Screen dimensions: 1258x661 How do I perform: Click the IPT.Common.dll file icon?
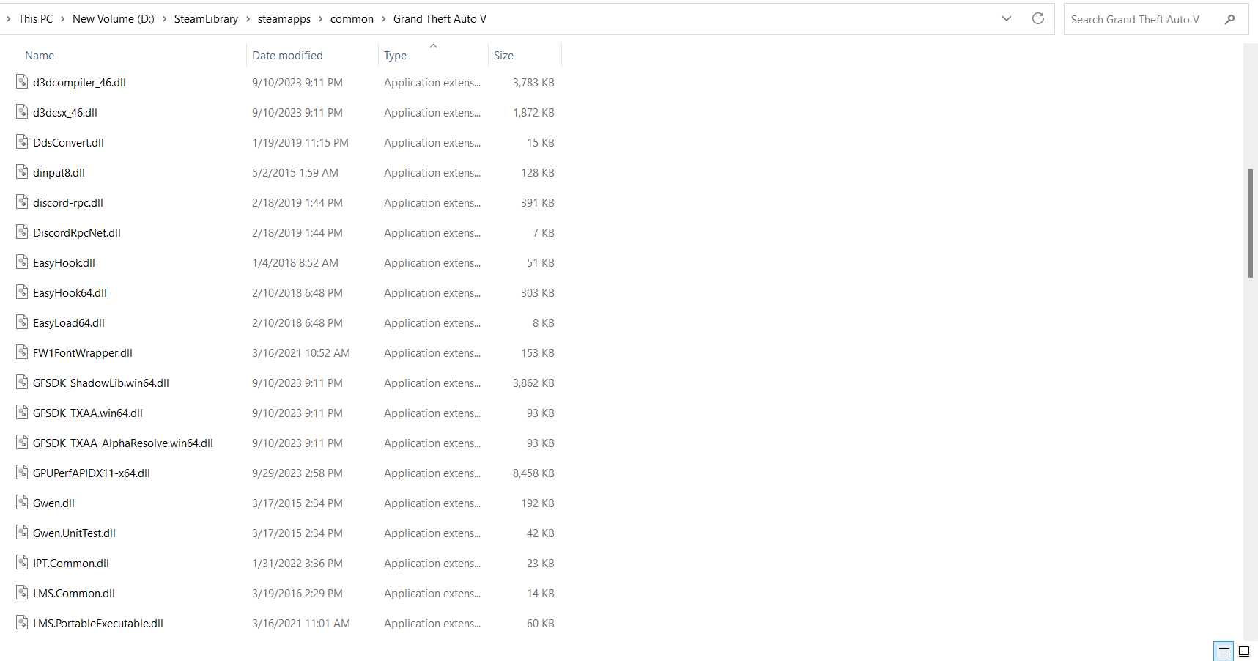[22, 563]
